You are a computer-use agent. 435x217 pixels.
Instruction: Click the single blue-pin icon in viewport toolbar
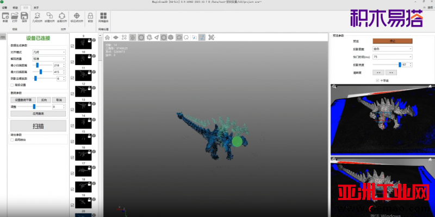coord(195,37)
